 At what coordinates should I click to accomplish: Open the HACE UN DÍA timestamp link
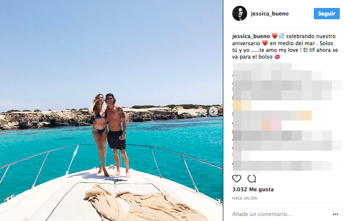[x=245, y=198]
